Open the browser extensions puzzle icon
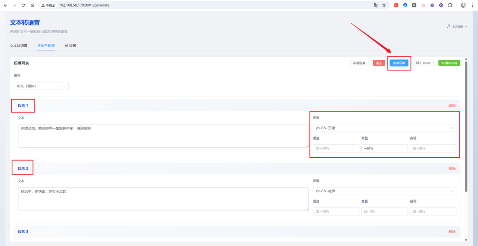478x246 pixels. [x=450, y=5]
